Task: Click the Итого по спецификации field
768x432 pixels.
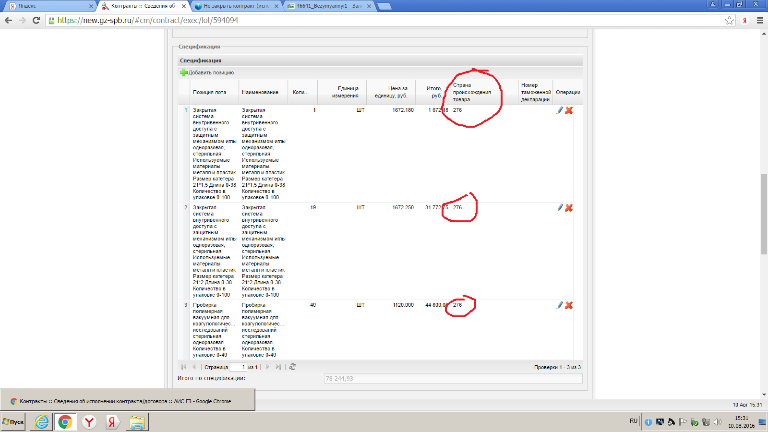Action: (x=453, y=378)
